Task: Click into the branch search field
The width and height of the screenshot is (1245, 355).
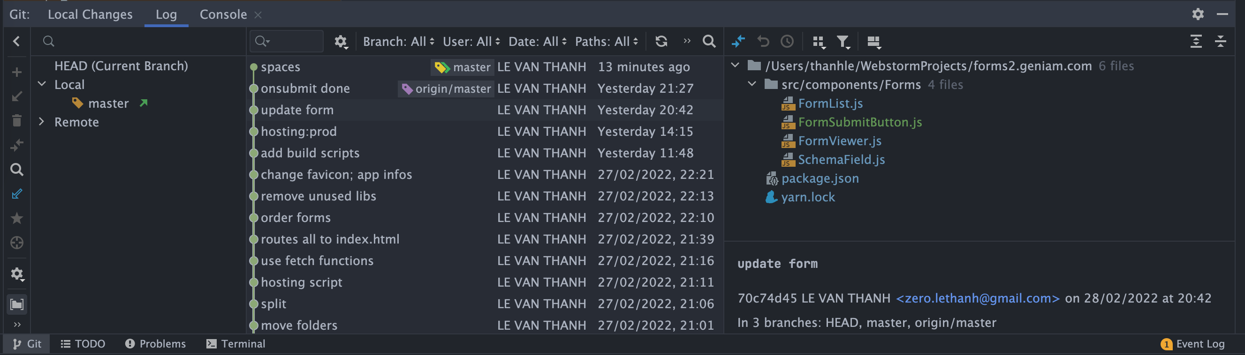Action: click(x=138, y=42)
